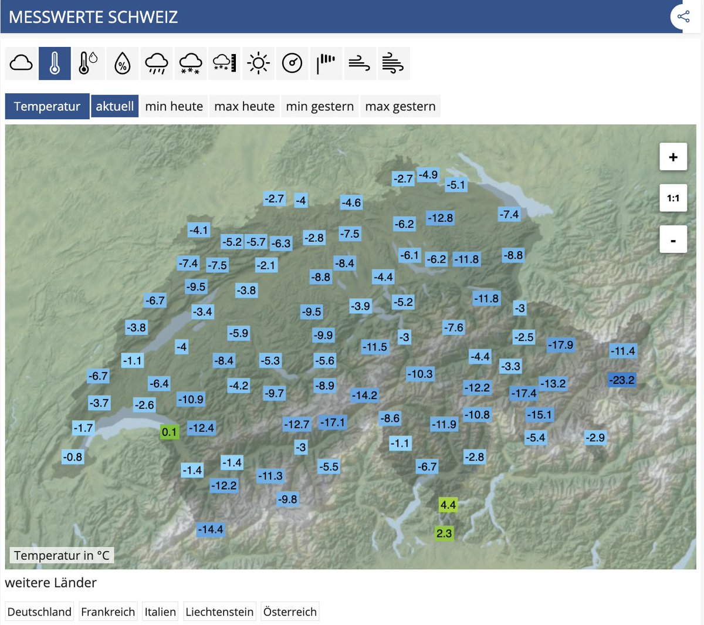Click the -7.4 station value in northeast

coord(509,214)
